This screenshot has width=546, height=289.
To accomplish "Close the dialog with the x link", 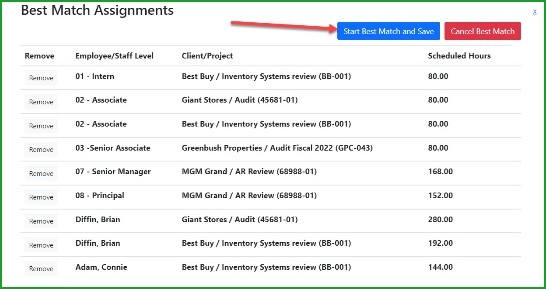I will point(535,11).
